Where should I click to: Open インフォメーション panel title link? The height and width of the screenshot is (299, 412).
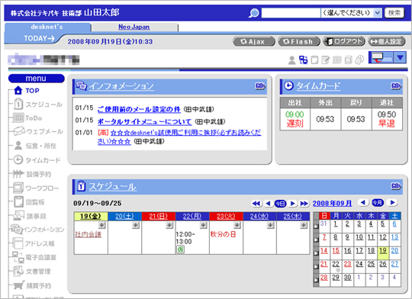[x=121, y=86]
